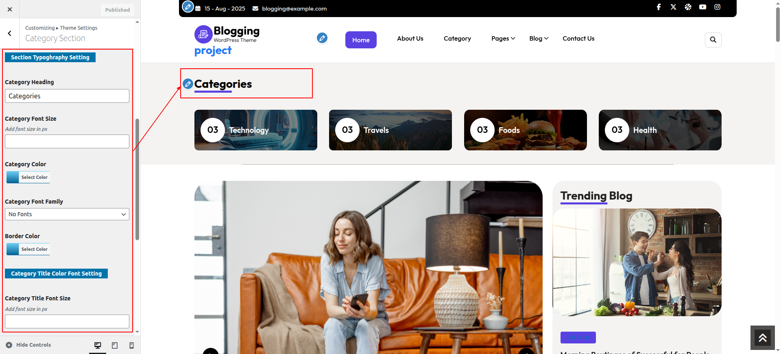Screen dimensions: 781x354
Task: Switch to desktop preview mode
Action: [98, 345]
